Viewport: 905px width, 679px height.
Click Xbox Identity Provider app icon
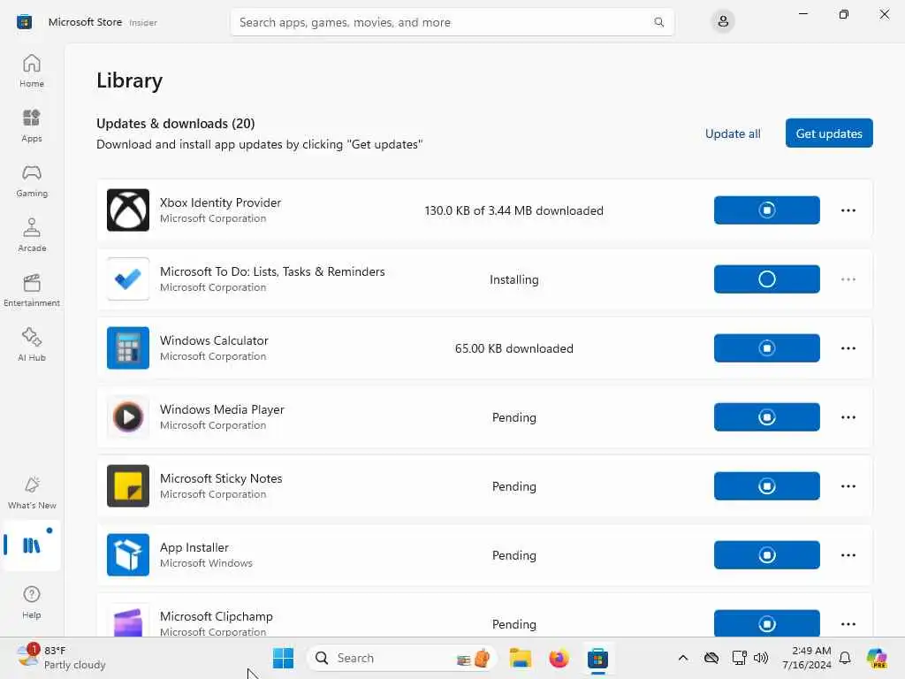[128, 210]
